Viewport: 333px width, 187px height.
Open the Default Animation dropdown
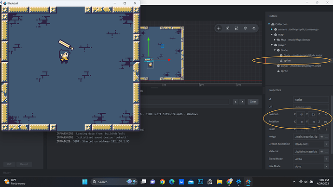[326, 144]
